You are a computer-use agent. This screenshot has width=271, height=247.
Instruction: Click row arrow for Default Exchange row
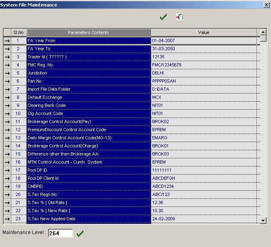(x=7, y=97)
